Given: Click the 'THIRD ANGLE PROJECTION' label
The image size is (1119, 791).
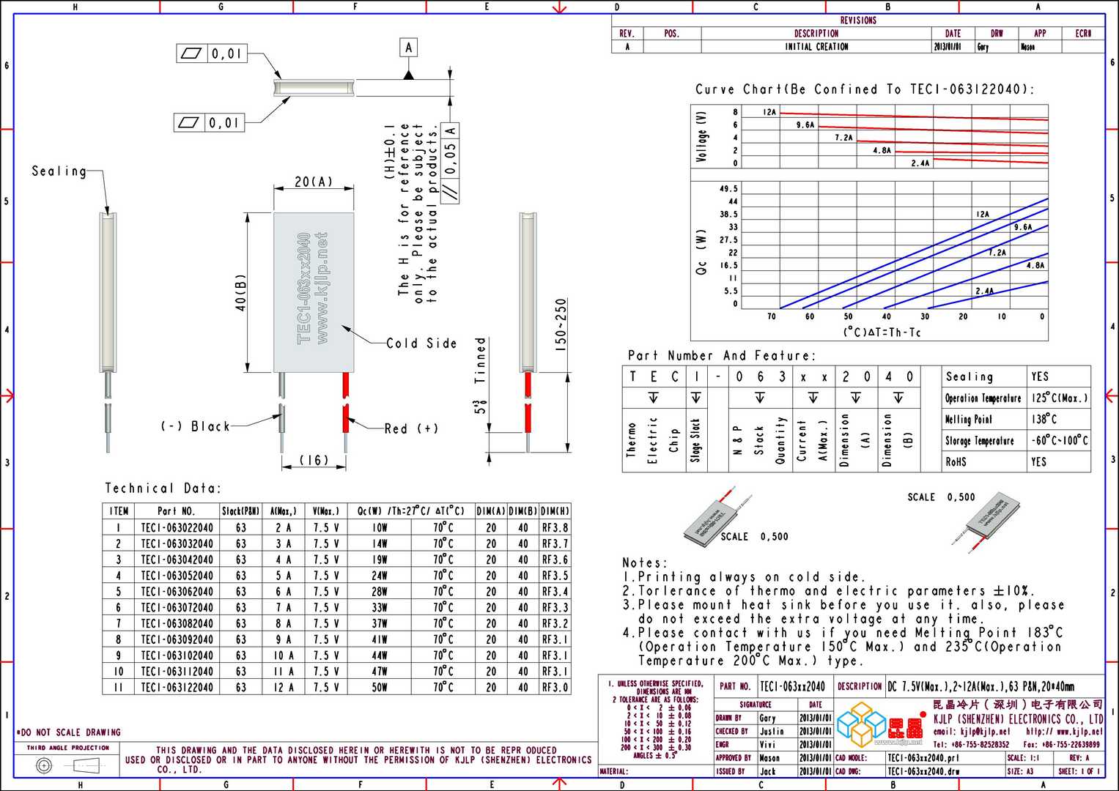Looking at the screenshot, I should click(x=68, y=748).
